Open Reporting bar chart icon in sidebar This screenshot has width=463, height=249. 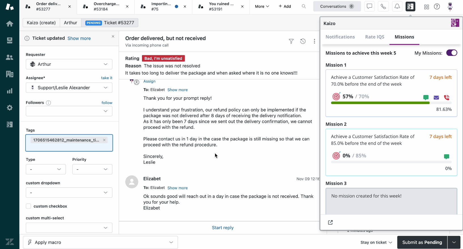point(10,91)
